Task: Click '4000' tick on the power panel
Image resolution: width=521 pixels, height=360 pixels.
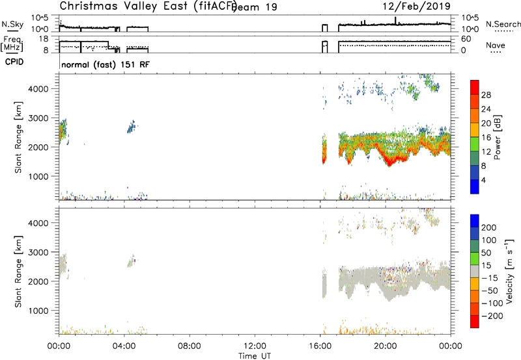Action: (x=38, y=89)
